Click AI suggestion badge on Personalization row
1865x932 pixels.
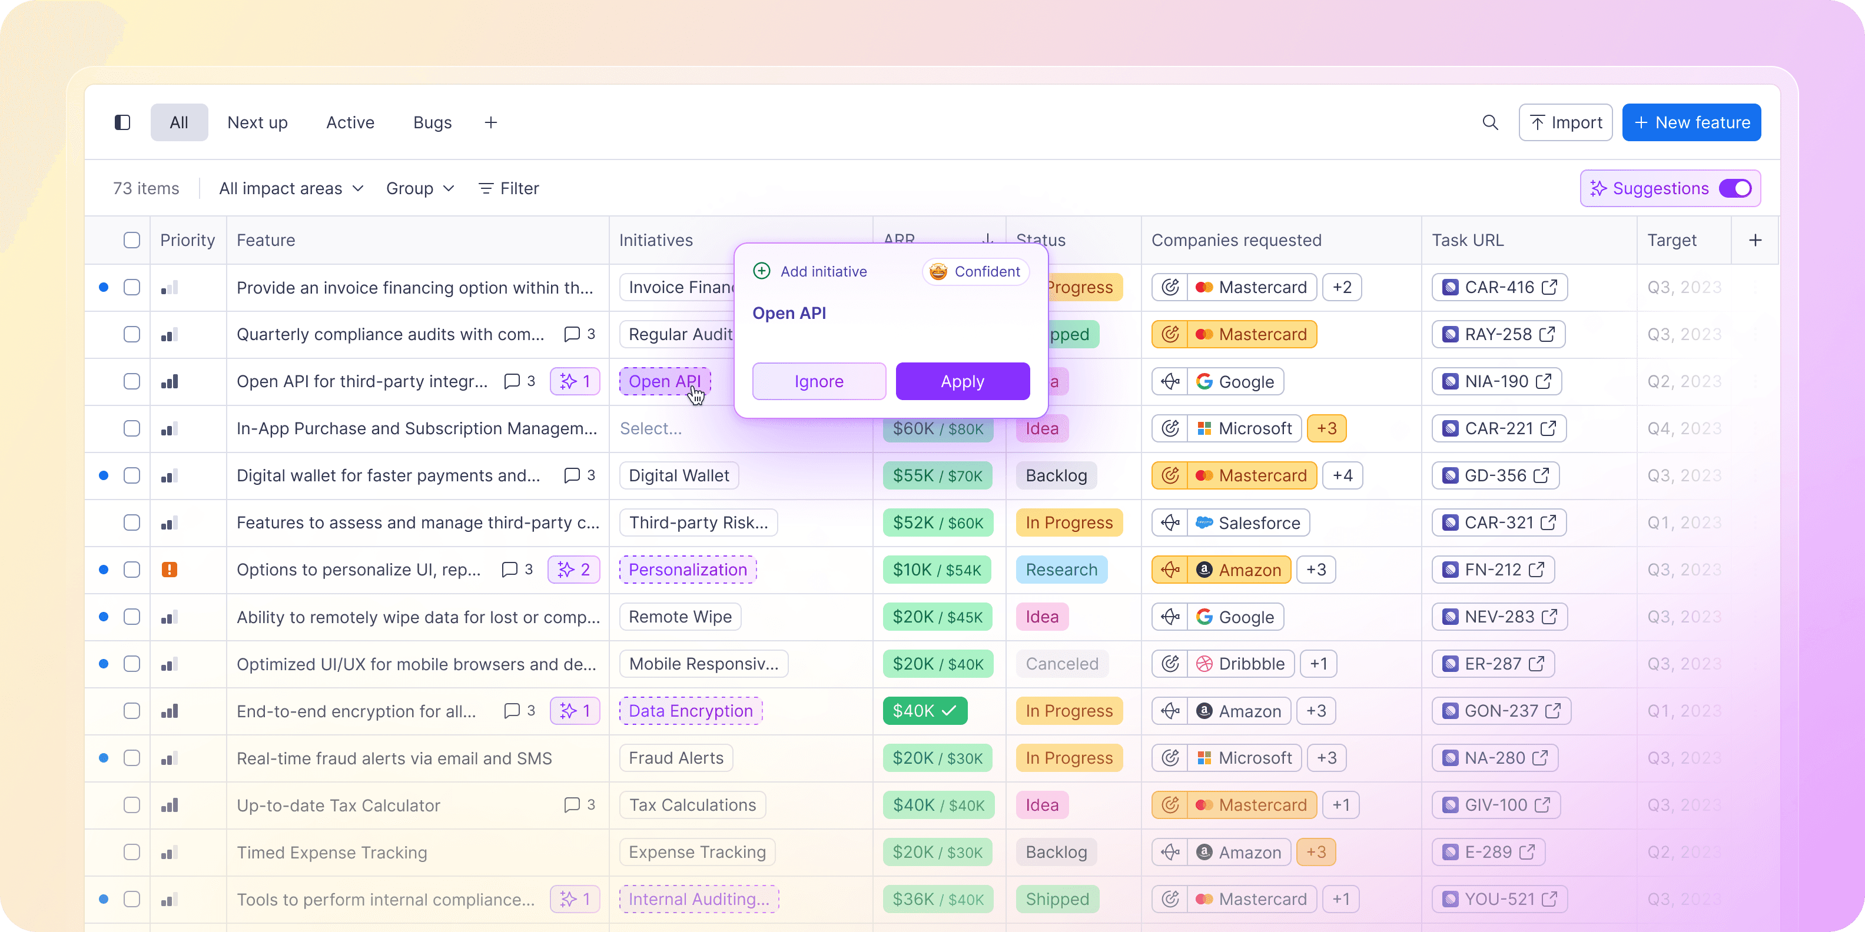click(x=574, y=570)
